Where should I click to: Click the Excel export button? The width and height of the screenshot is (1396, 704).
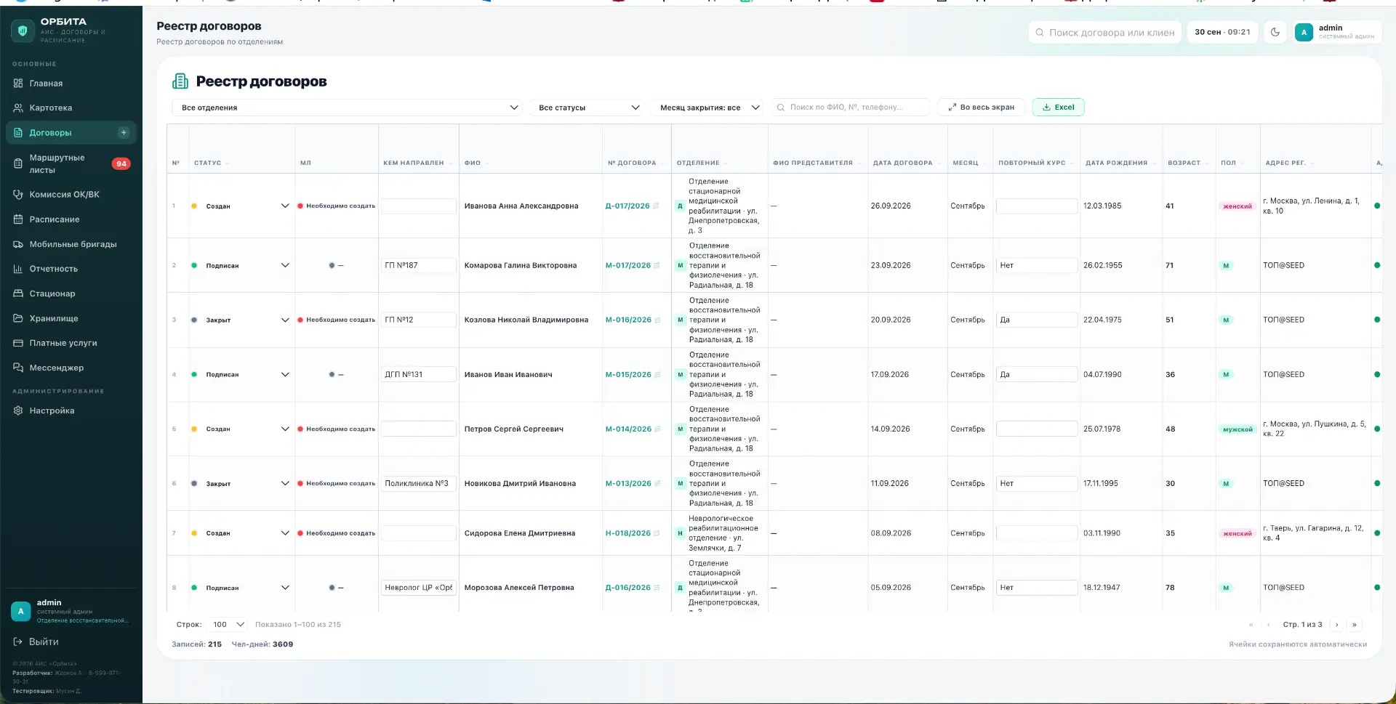point(1058,107)
